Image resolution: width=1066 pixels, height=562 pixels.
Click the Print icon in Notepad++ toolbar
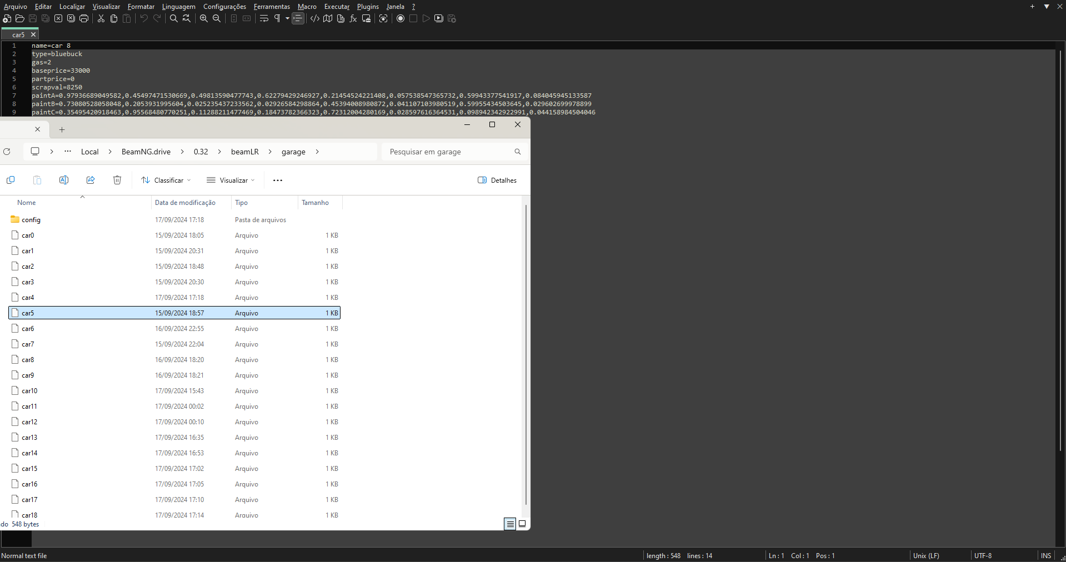tap(84, 18)
